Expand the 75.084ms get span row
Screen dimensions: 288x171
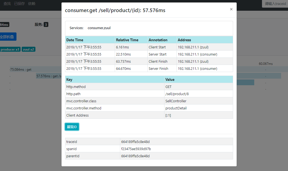[x=21, y=70]
